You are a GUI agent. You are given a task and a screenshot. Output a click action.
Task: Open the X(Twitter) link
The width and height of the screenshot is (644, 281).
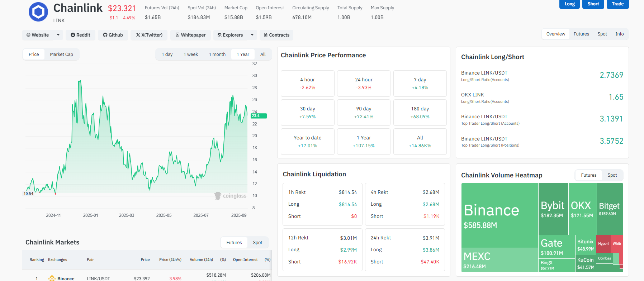[149, 35]
